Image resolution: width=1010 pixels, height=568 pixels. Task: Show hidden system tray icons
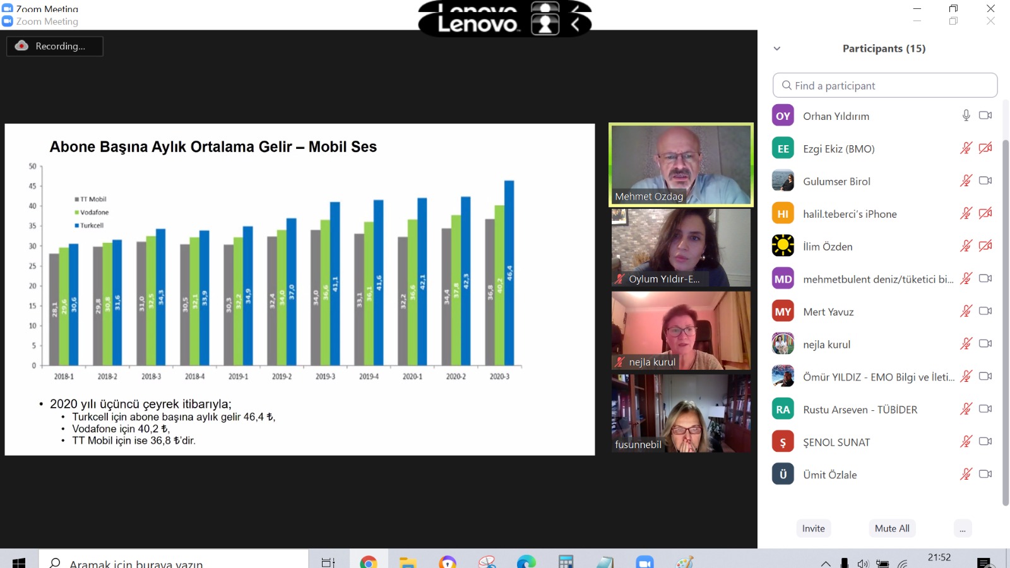(826, 563)
